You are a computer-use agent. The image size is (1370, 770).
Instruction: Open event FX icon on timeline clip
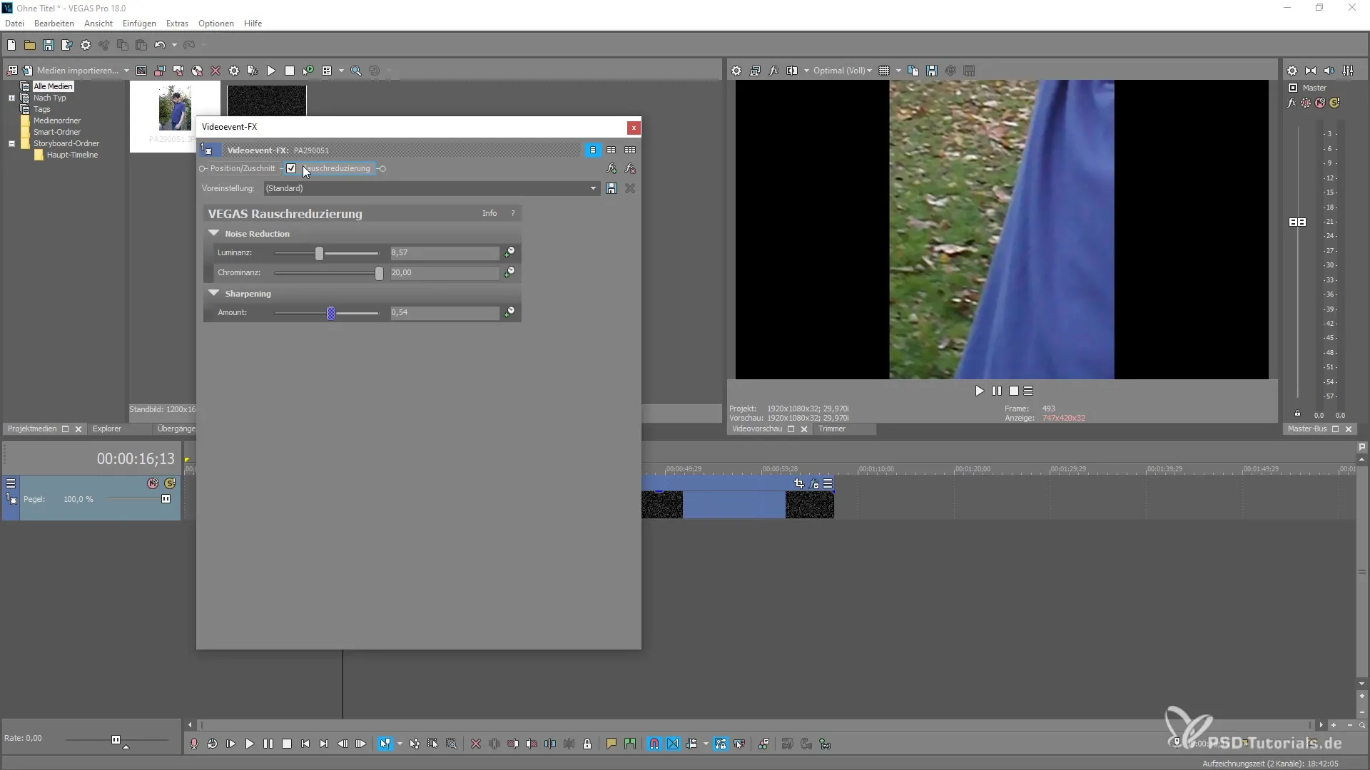tap(814, 483)
